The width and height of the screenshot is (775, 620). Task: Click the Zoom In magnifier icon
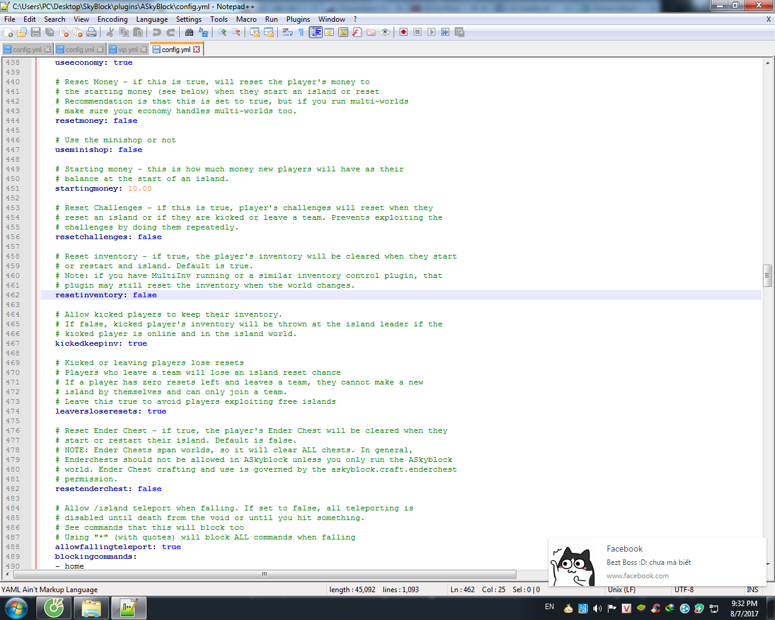tap(222, 32)
